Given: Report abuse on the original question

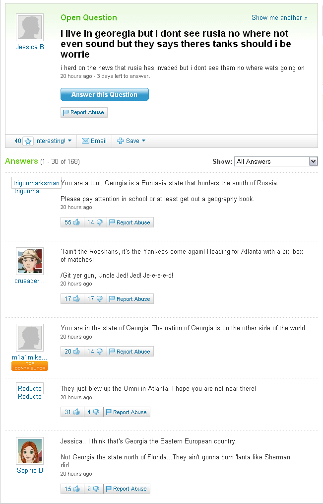Looking at the screenshot, I should 84,113.
